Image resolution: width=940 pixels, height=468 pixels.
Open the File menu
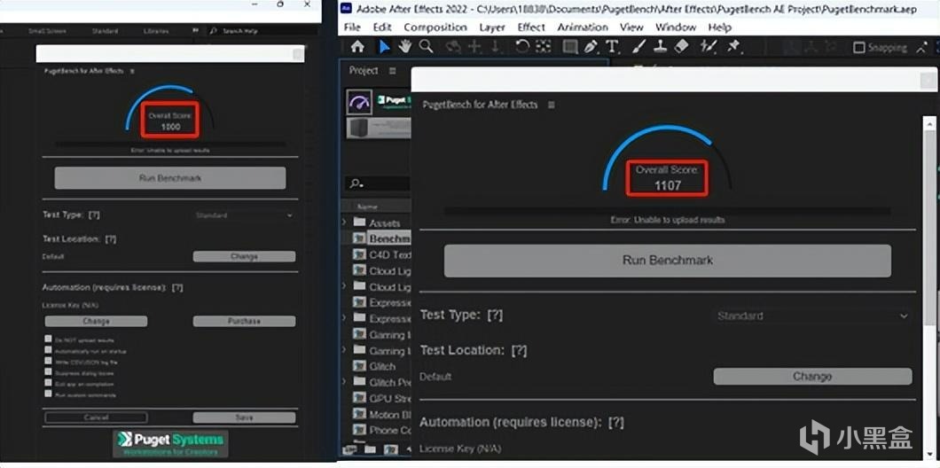coord(352,27)
